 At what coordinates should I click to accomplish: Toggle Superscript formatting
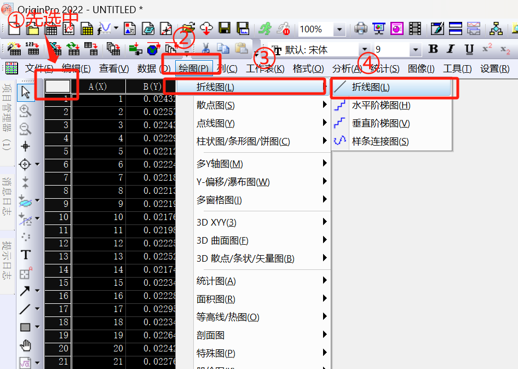point(487,48)
